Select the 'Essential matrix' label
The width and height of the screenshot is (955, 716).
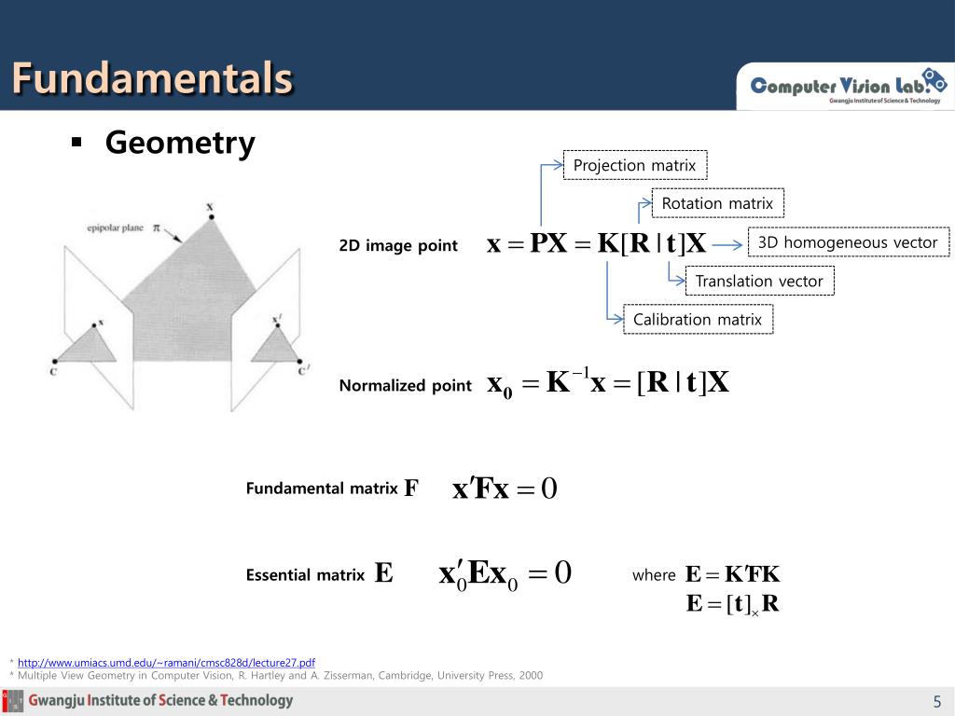pos(305,574)
